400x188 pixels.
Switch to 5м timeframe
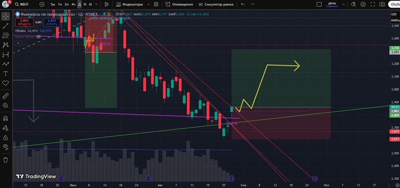click(53, 4)
